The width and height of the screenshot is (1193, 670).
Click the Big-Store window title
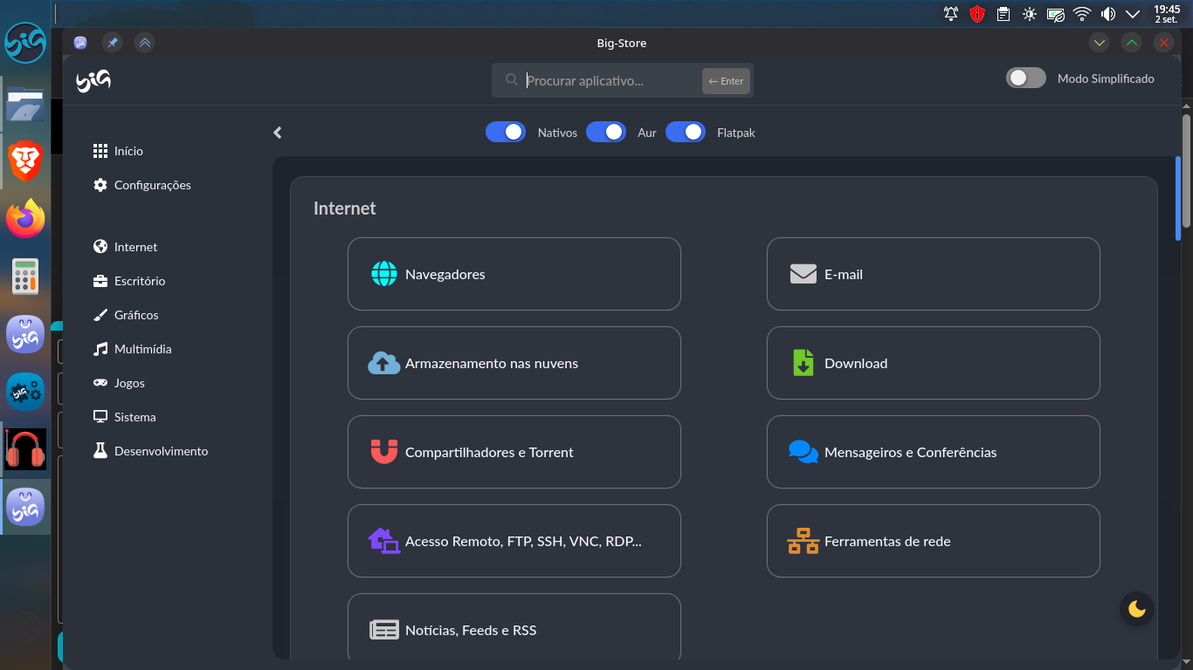pyautogui.click(x=621, y=43)
